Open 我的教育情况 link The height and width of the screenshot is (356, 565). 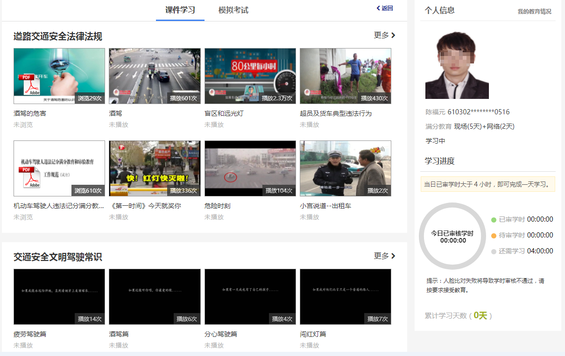(x=534, y=11)
